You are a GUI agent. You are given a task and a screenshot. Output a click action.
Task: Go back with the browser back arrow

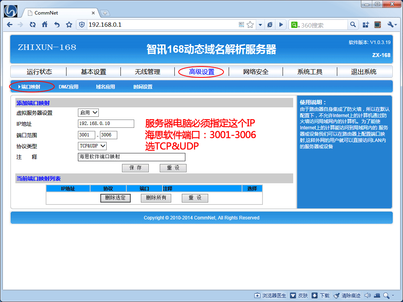tap(10, 25)
